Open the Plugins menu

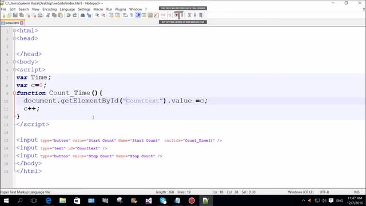121,9
